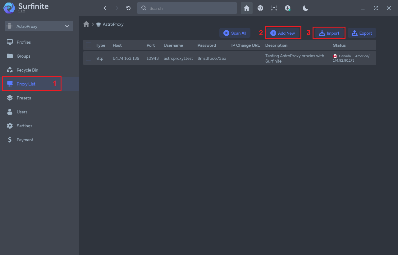Screen dimensions: 398x255
Task: Click the description Testing AstroProxy proxies
Action: tap(295, 59)
